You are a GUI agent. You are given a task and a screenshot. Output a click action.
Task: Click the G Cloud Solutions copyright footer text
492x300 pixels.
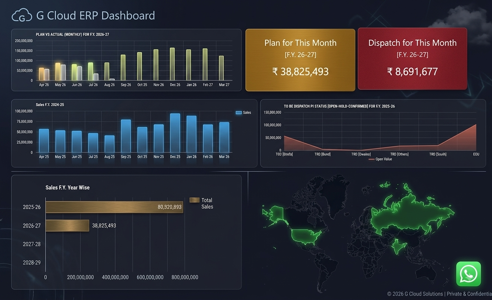[x=440, y=294]
